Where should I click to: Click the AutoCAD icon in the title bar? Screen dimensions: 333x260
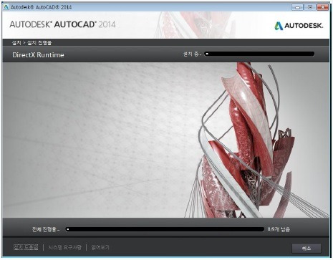pyautogui.click(x=6, y=7)
